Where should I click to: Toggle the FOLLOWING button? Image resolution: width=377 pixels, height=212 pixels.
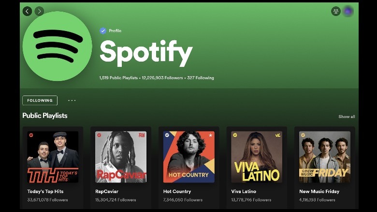click(x=40, y=101)
